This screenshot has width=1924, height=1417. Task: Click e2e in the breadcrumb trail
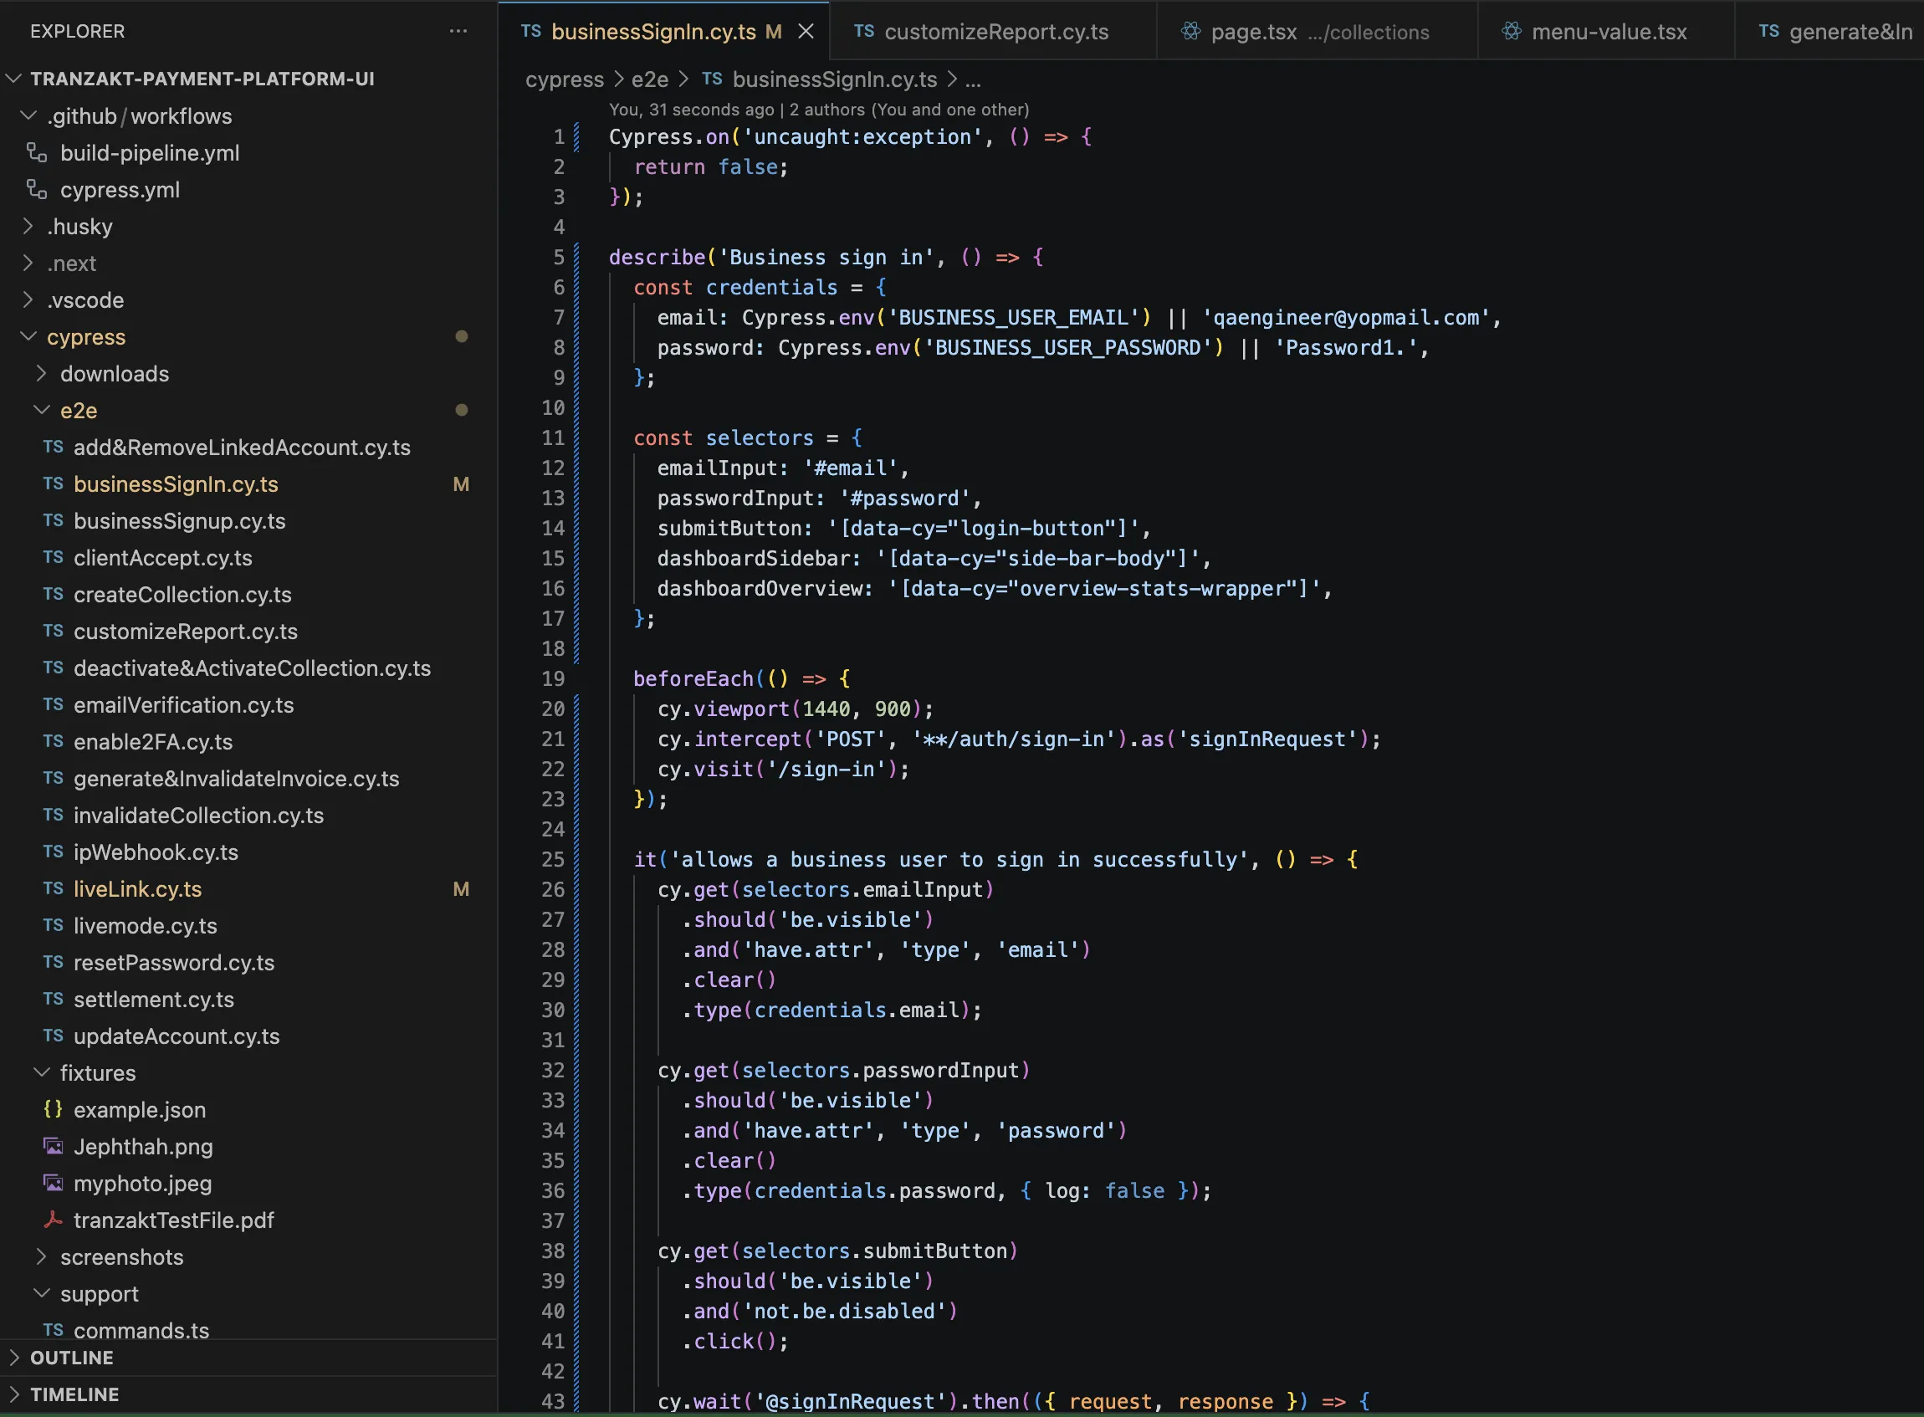[650, 79]
